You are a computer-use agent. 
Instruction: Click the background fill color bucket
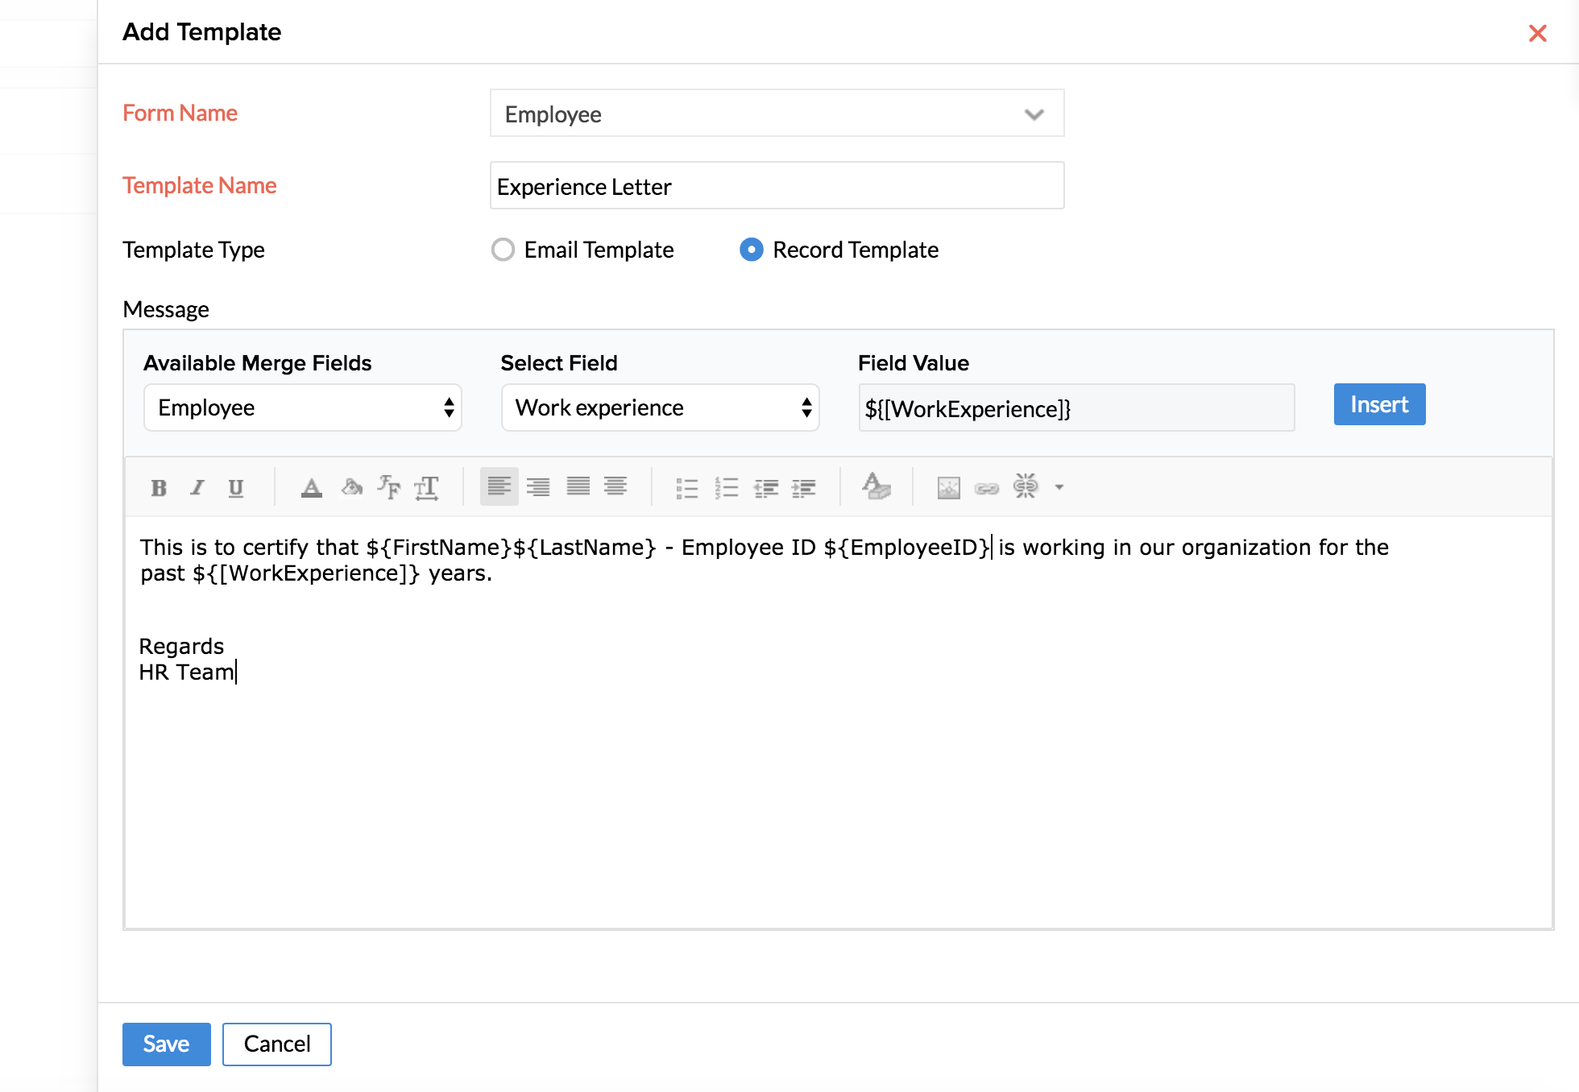click(351, 487)
